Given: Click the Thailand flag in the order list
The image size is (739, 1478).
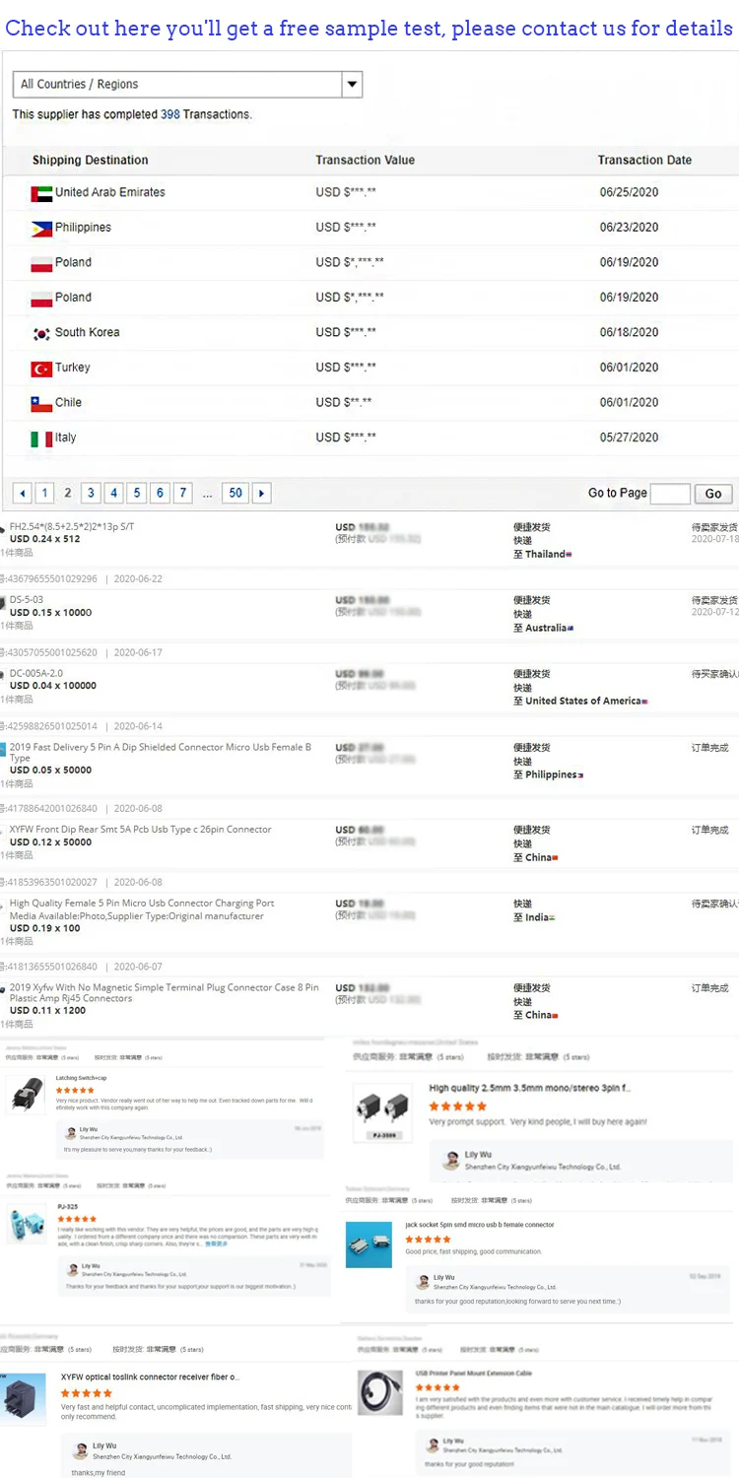Looking at the screenshot, I should pos(570,555).
